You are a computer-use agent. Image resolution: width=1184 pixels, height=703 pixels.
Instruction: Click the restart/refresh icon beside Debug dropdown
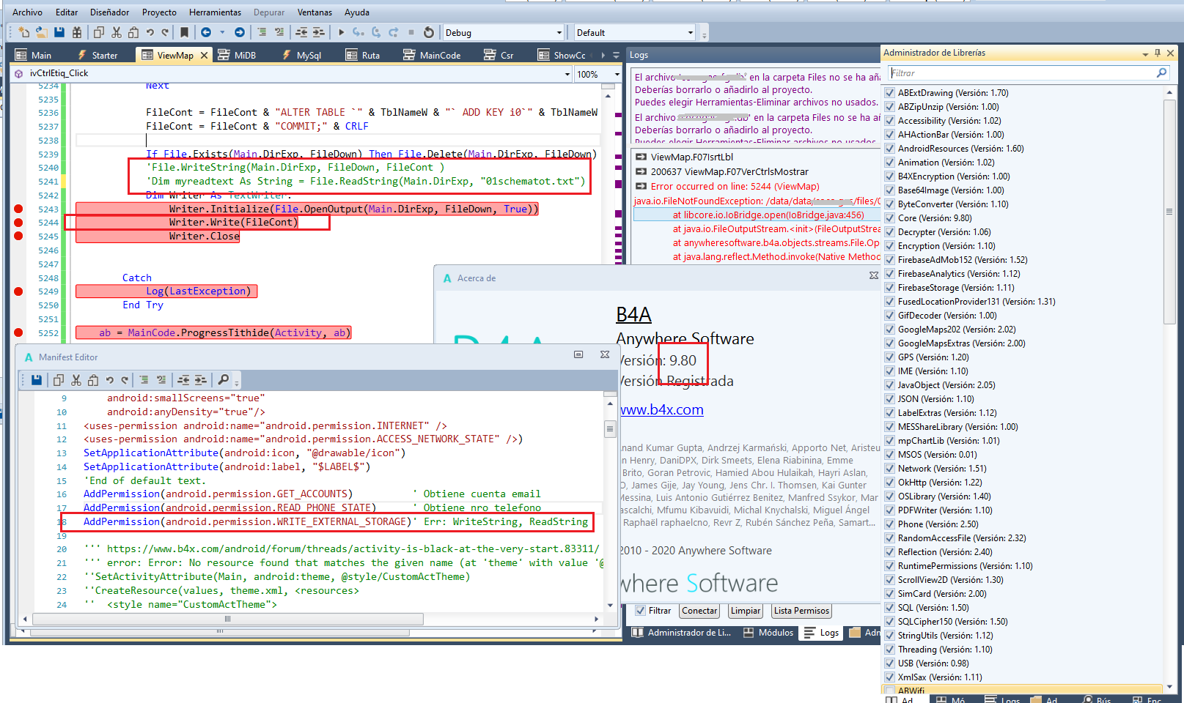pos(429,32)
